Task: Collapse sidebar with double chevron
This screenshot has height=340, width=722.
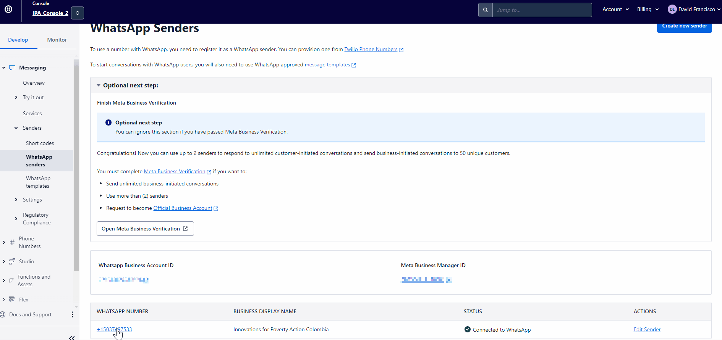Action: point(72,337)
